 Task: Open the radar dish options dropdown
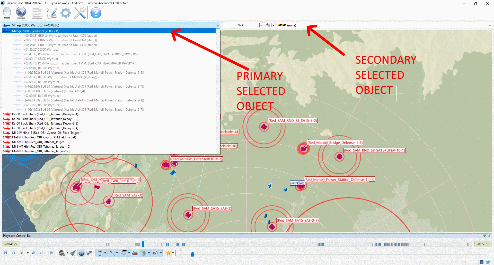tap(149, 253)
